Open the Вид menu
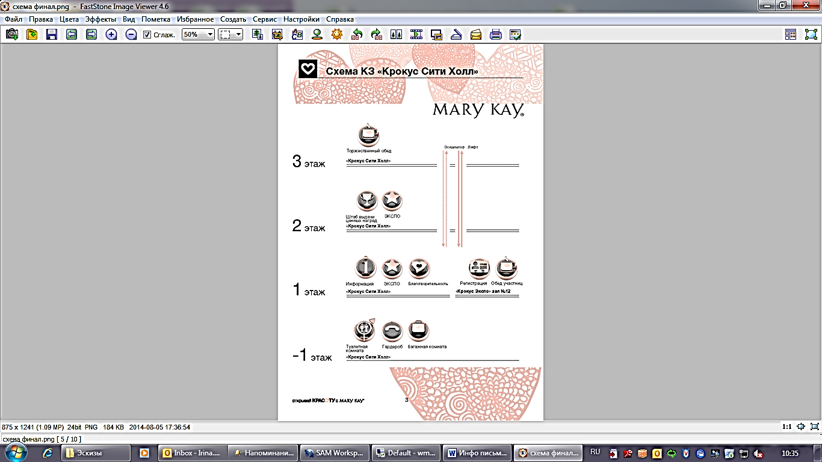The image size is (822, 462). (x=129, y=19)
